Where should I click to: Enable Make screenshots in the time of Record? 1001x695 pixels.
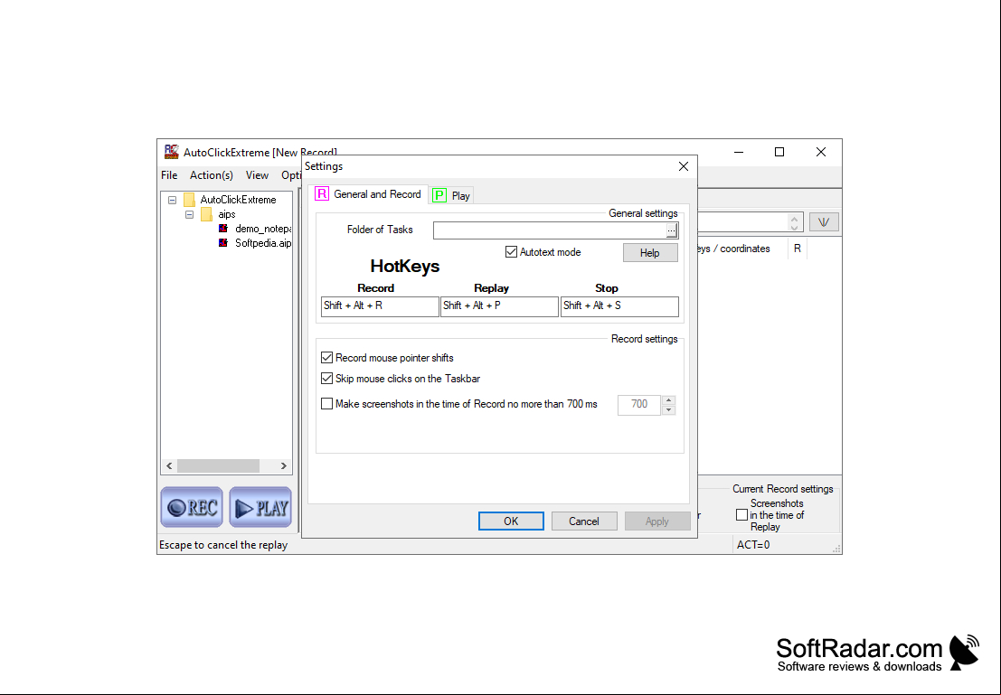click(x=326, y=404)
